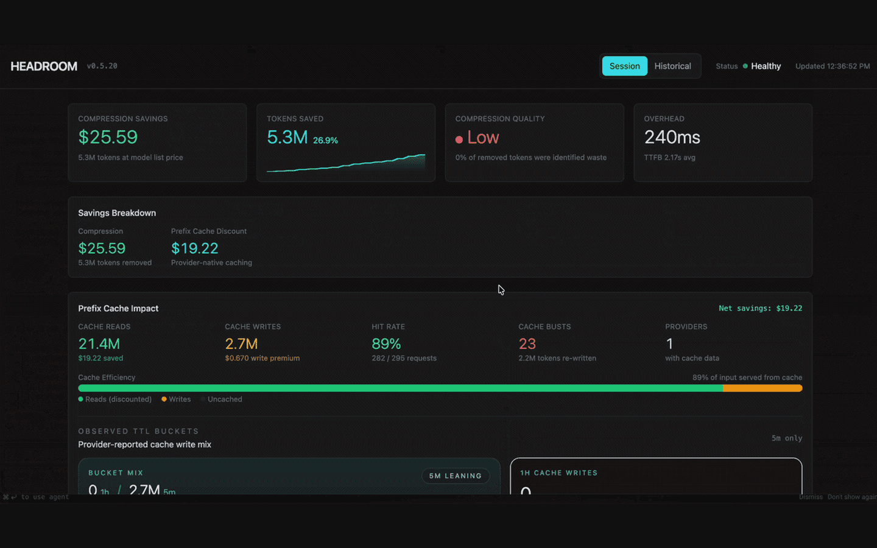Click the 21.4M cache reads value
Image resolution: width=877 pixels, height=548 pixels.
(x=99, y=343)
